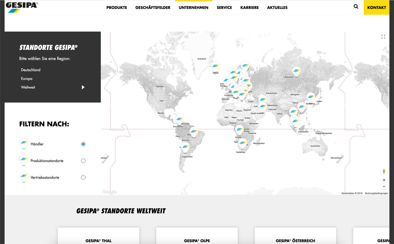This screenshot has height=244, width=394.
Task: Open the Nutzungsbedingungen map link
Action: tap(376, 193)
